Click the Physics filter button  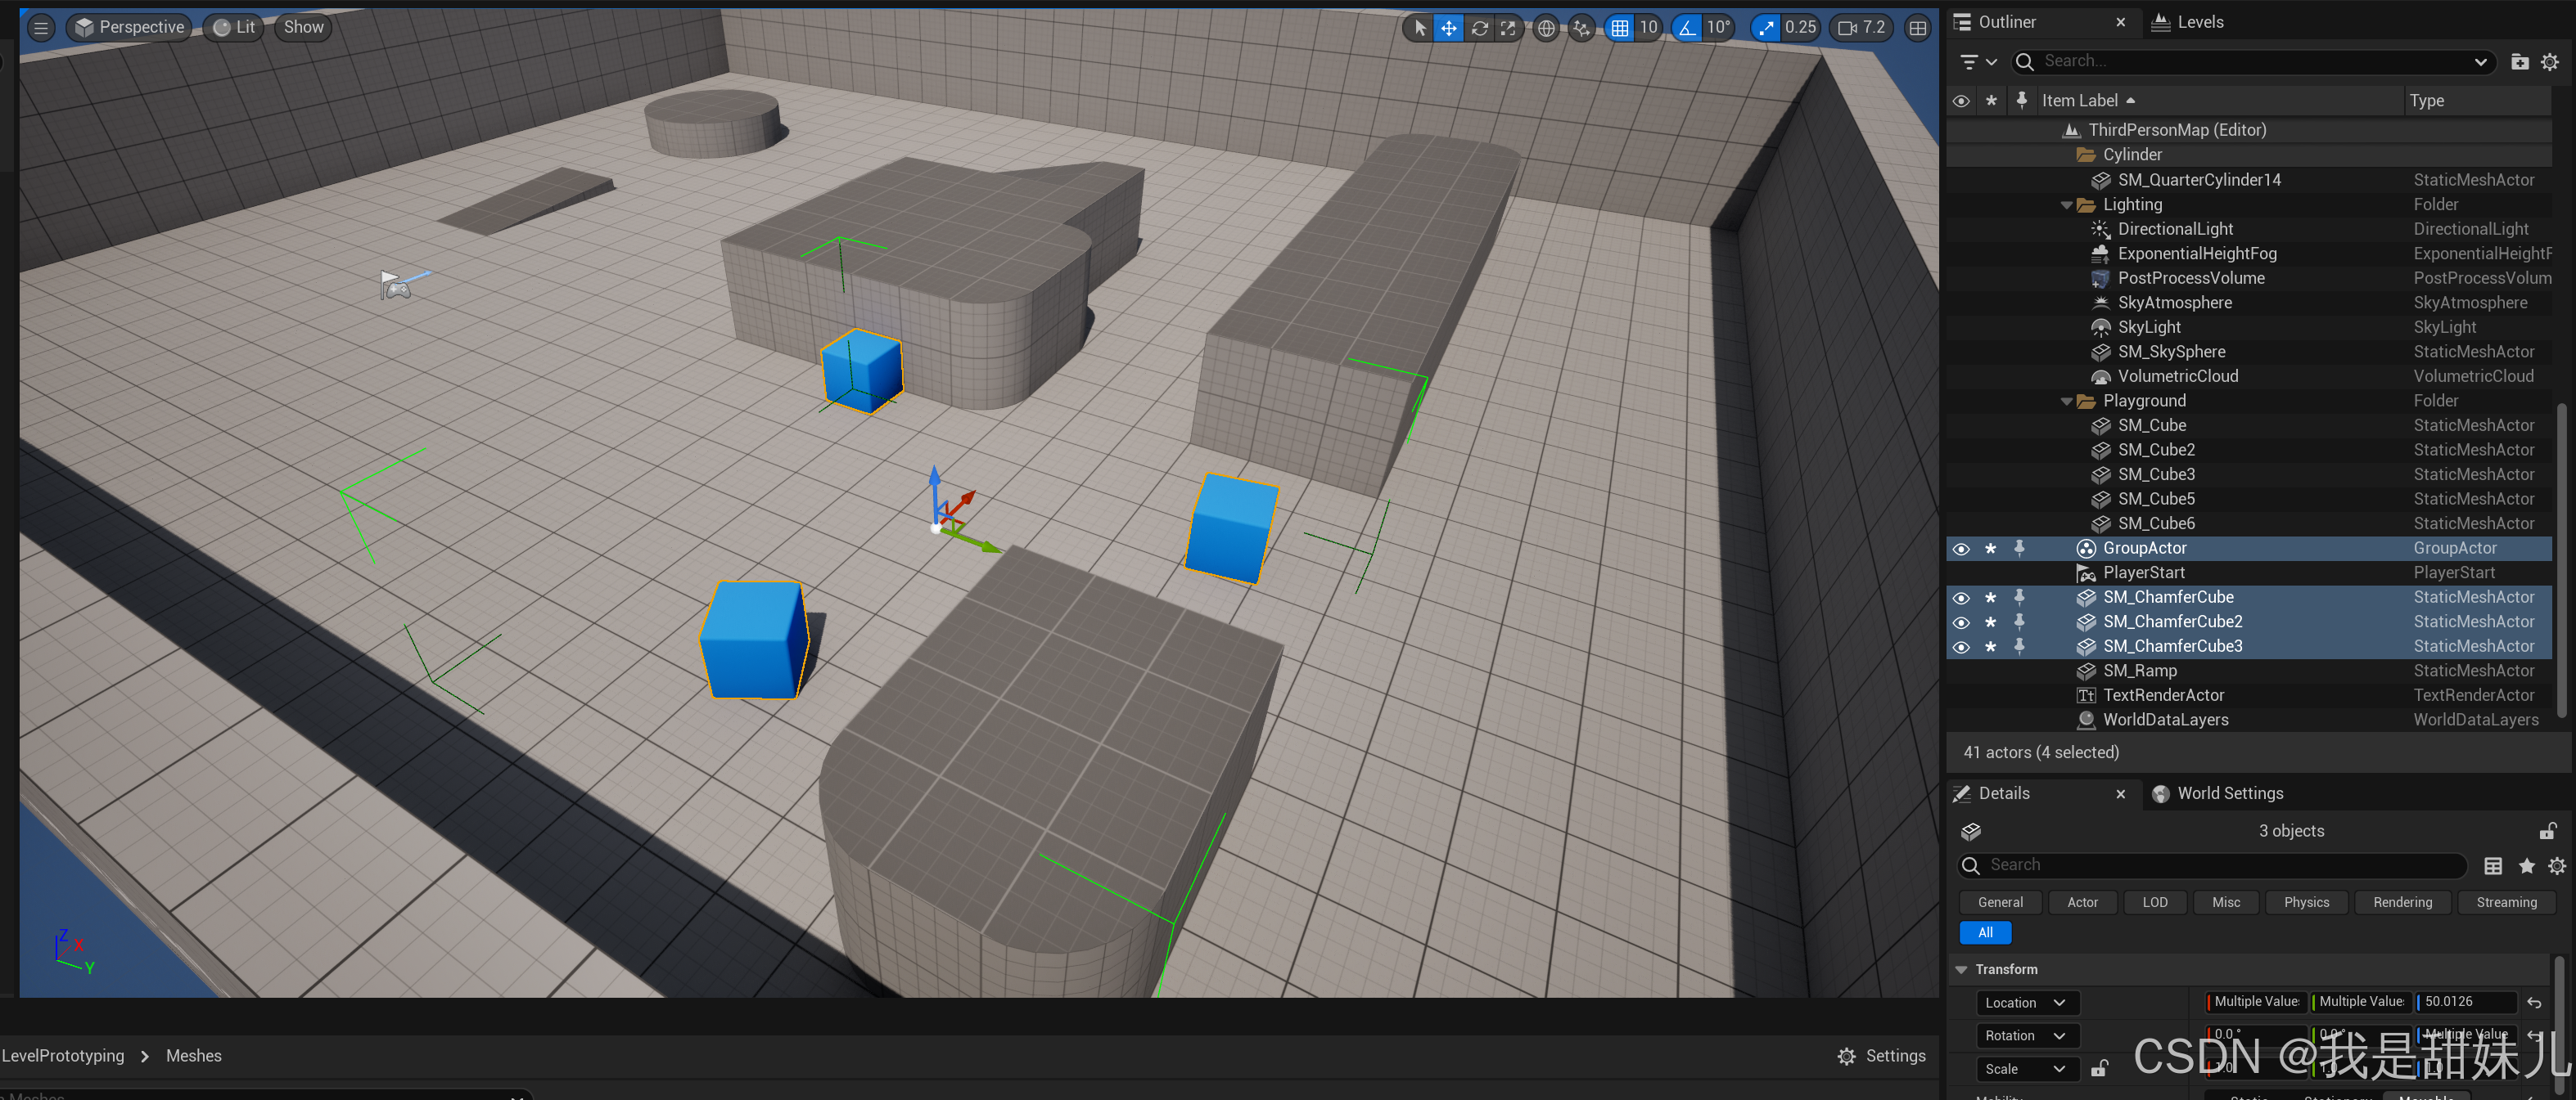(2305, 902)
